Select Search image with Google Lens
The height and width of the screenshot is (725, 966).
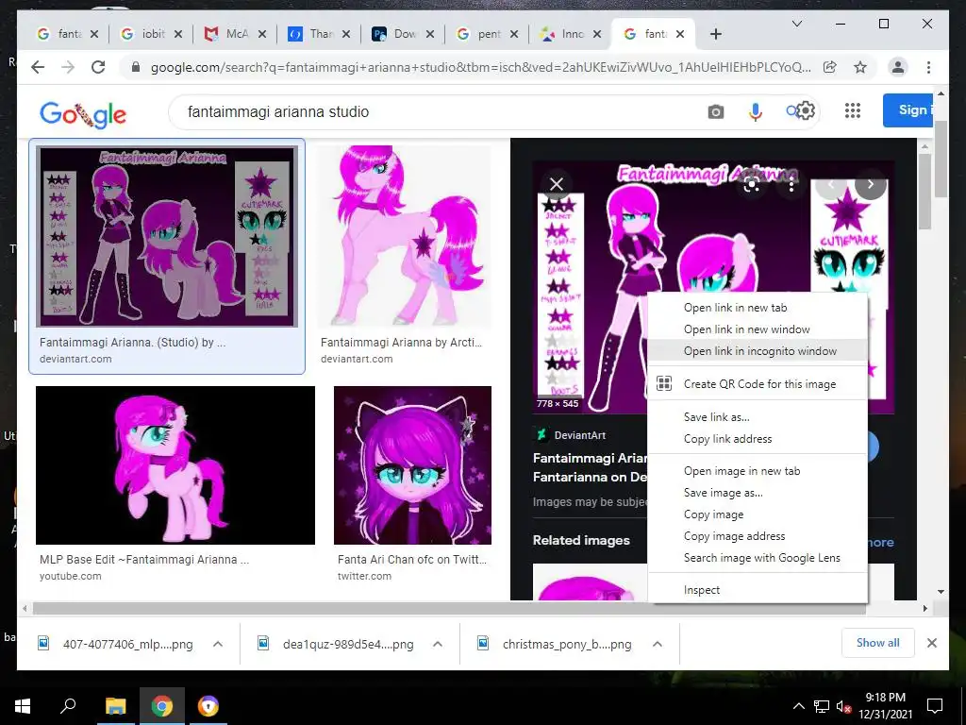(758, 558)
